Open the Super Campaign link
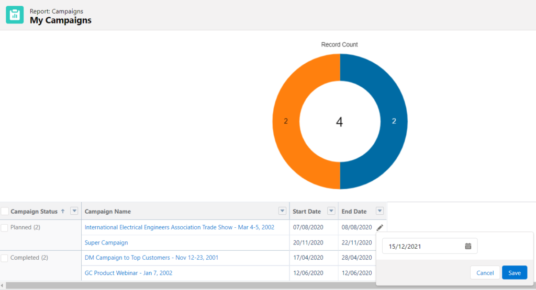The width and height of the screenshot is (536, 290). pyautogui.click(x=106, y=243)
